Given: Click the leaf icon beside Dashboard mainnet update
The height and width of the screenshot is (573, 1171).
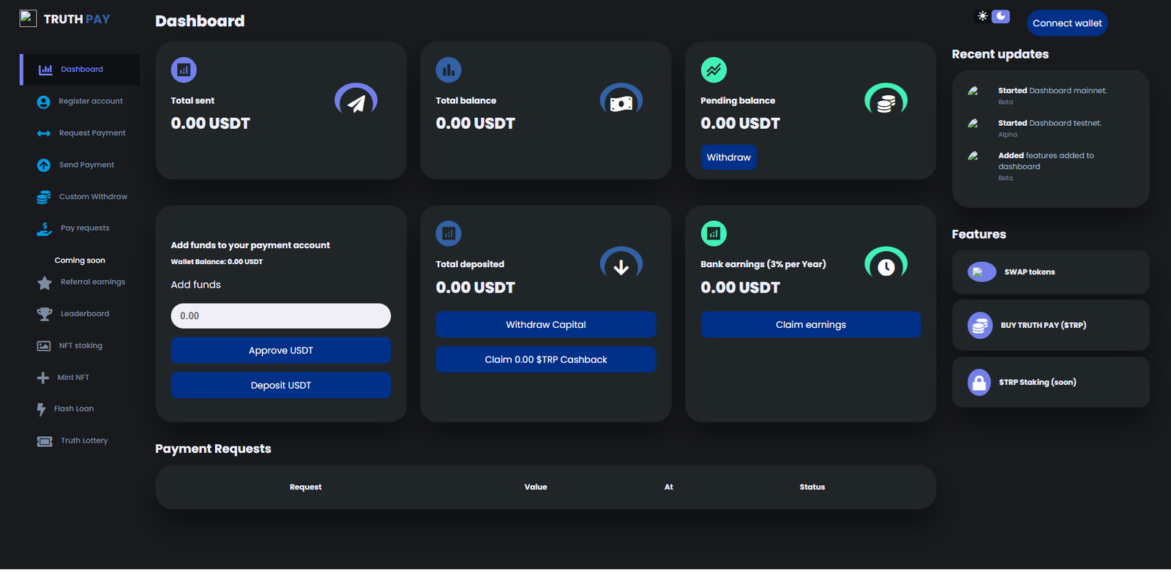Looking at the screenshot, I should click(x=973, y=91).
